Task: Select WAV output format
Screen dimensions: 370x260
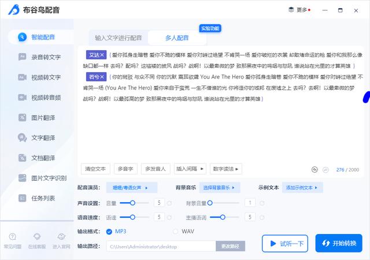Action: (x=176, y=232)
